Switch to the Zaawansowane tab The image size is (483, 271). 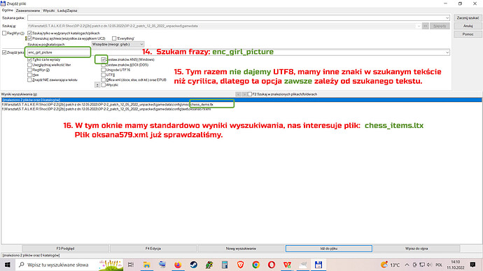(28, 10)
